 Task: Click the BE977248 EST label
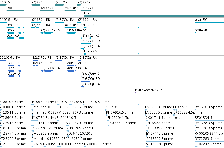point(181,107)
